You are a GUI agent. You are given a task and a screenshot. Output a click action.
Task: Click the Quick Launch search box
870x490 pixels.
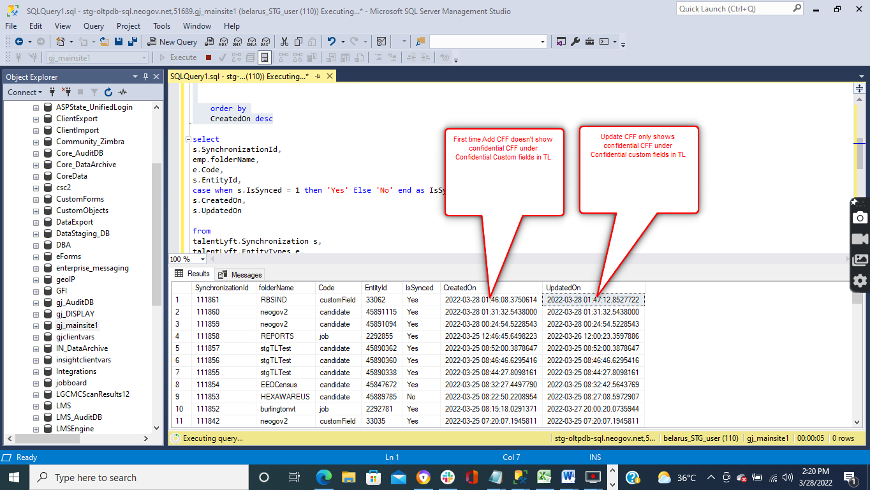pyautogui.click(x=734, y=9)
